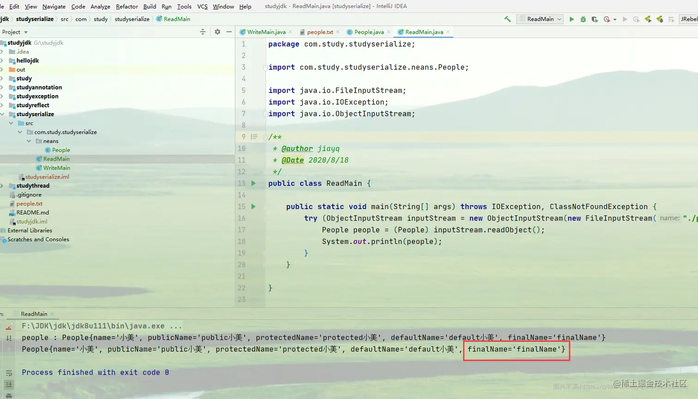Viewport: 698px width, 399px height.
Task: Close the ReadMain run console tab
Action: 52,314
